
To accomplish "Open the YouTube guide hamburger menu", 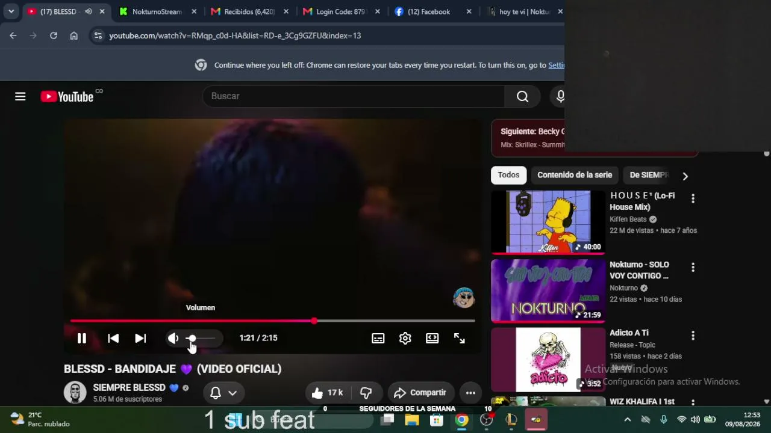I will click(x=20, y=96).
